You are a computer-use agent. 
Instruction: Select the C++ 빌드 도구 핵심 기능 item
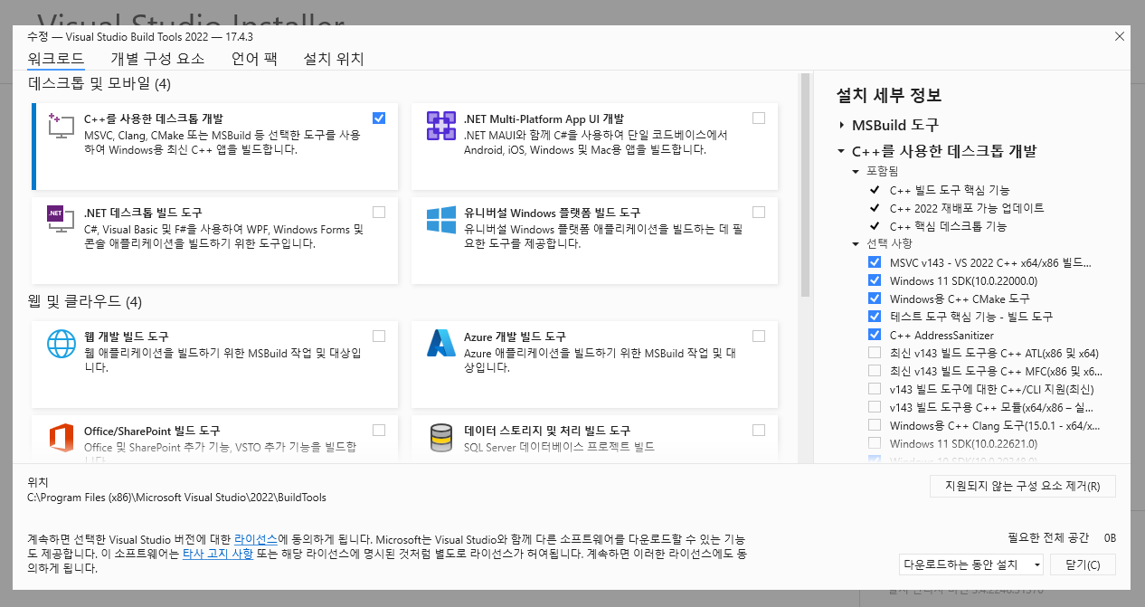[x=950, y=190]
